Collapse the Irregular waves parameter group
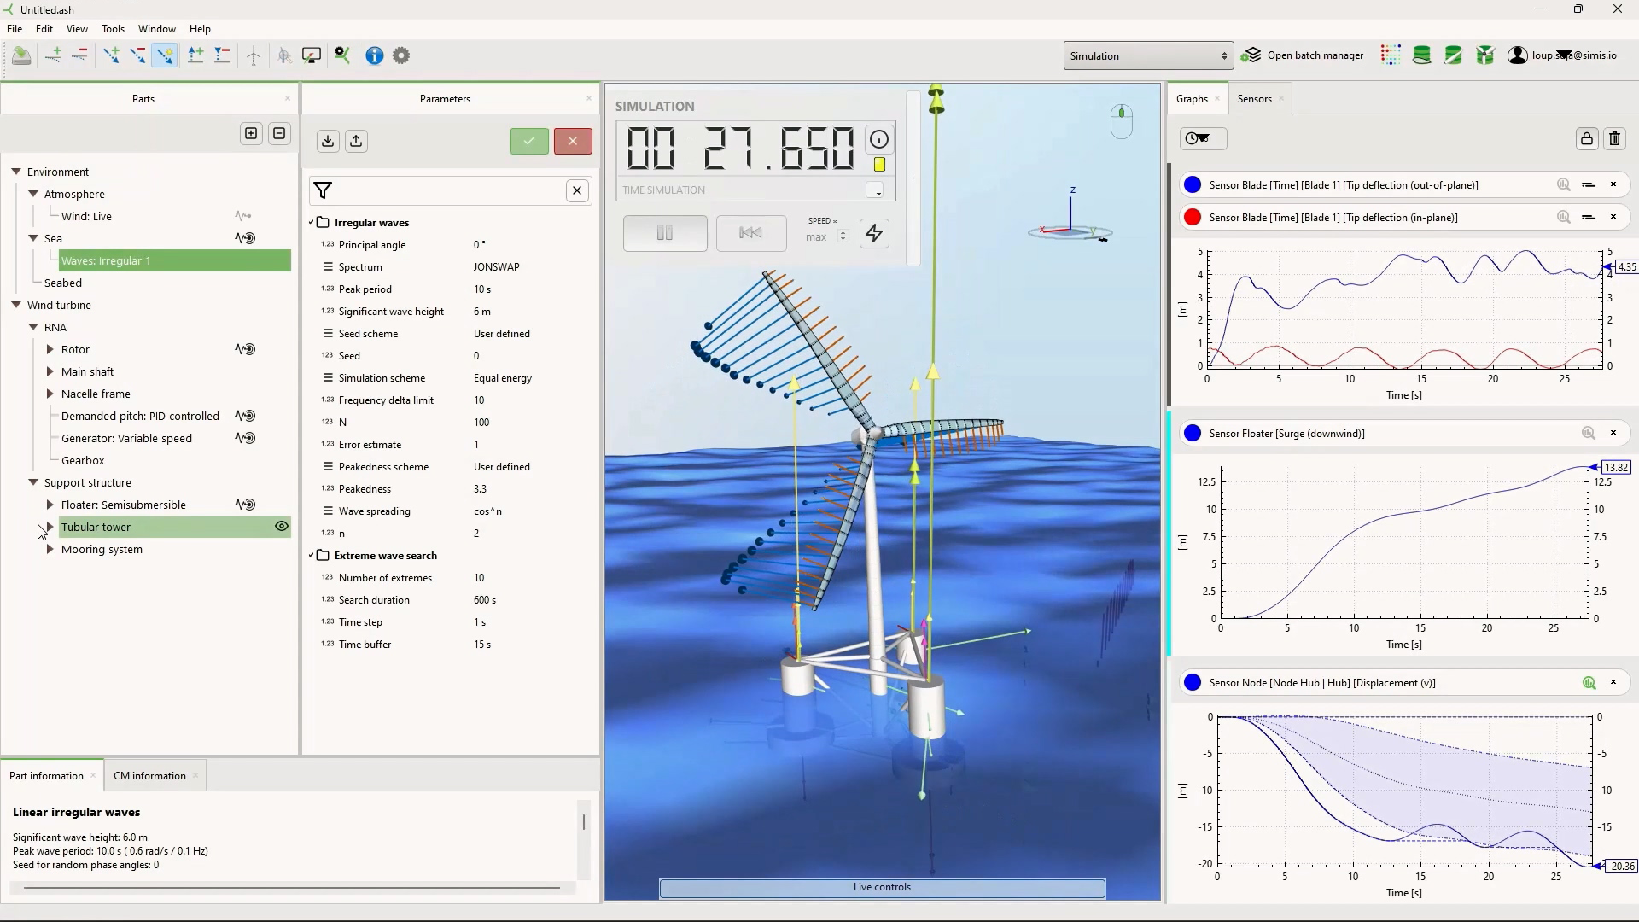Screen dimensions: 1639x922 (312, 223)
